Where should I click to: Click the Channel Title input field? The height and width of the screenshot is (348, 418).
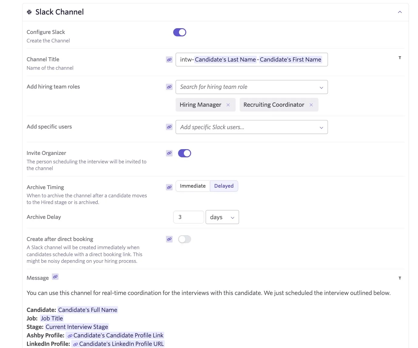(251, 60)
